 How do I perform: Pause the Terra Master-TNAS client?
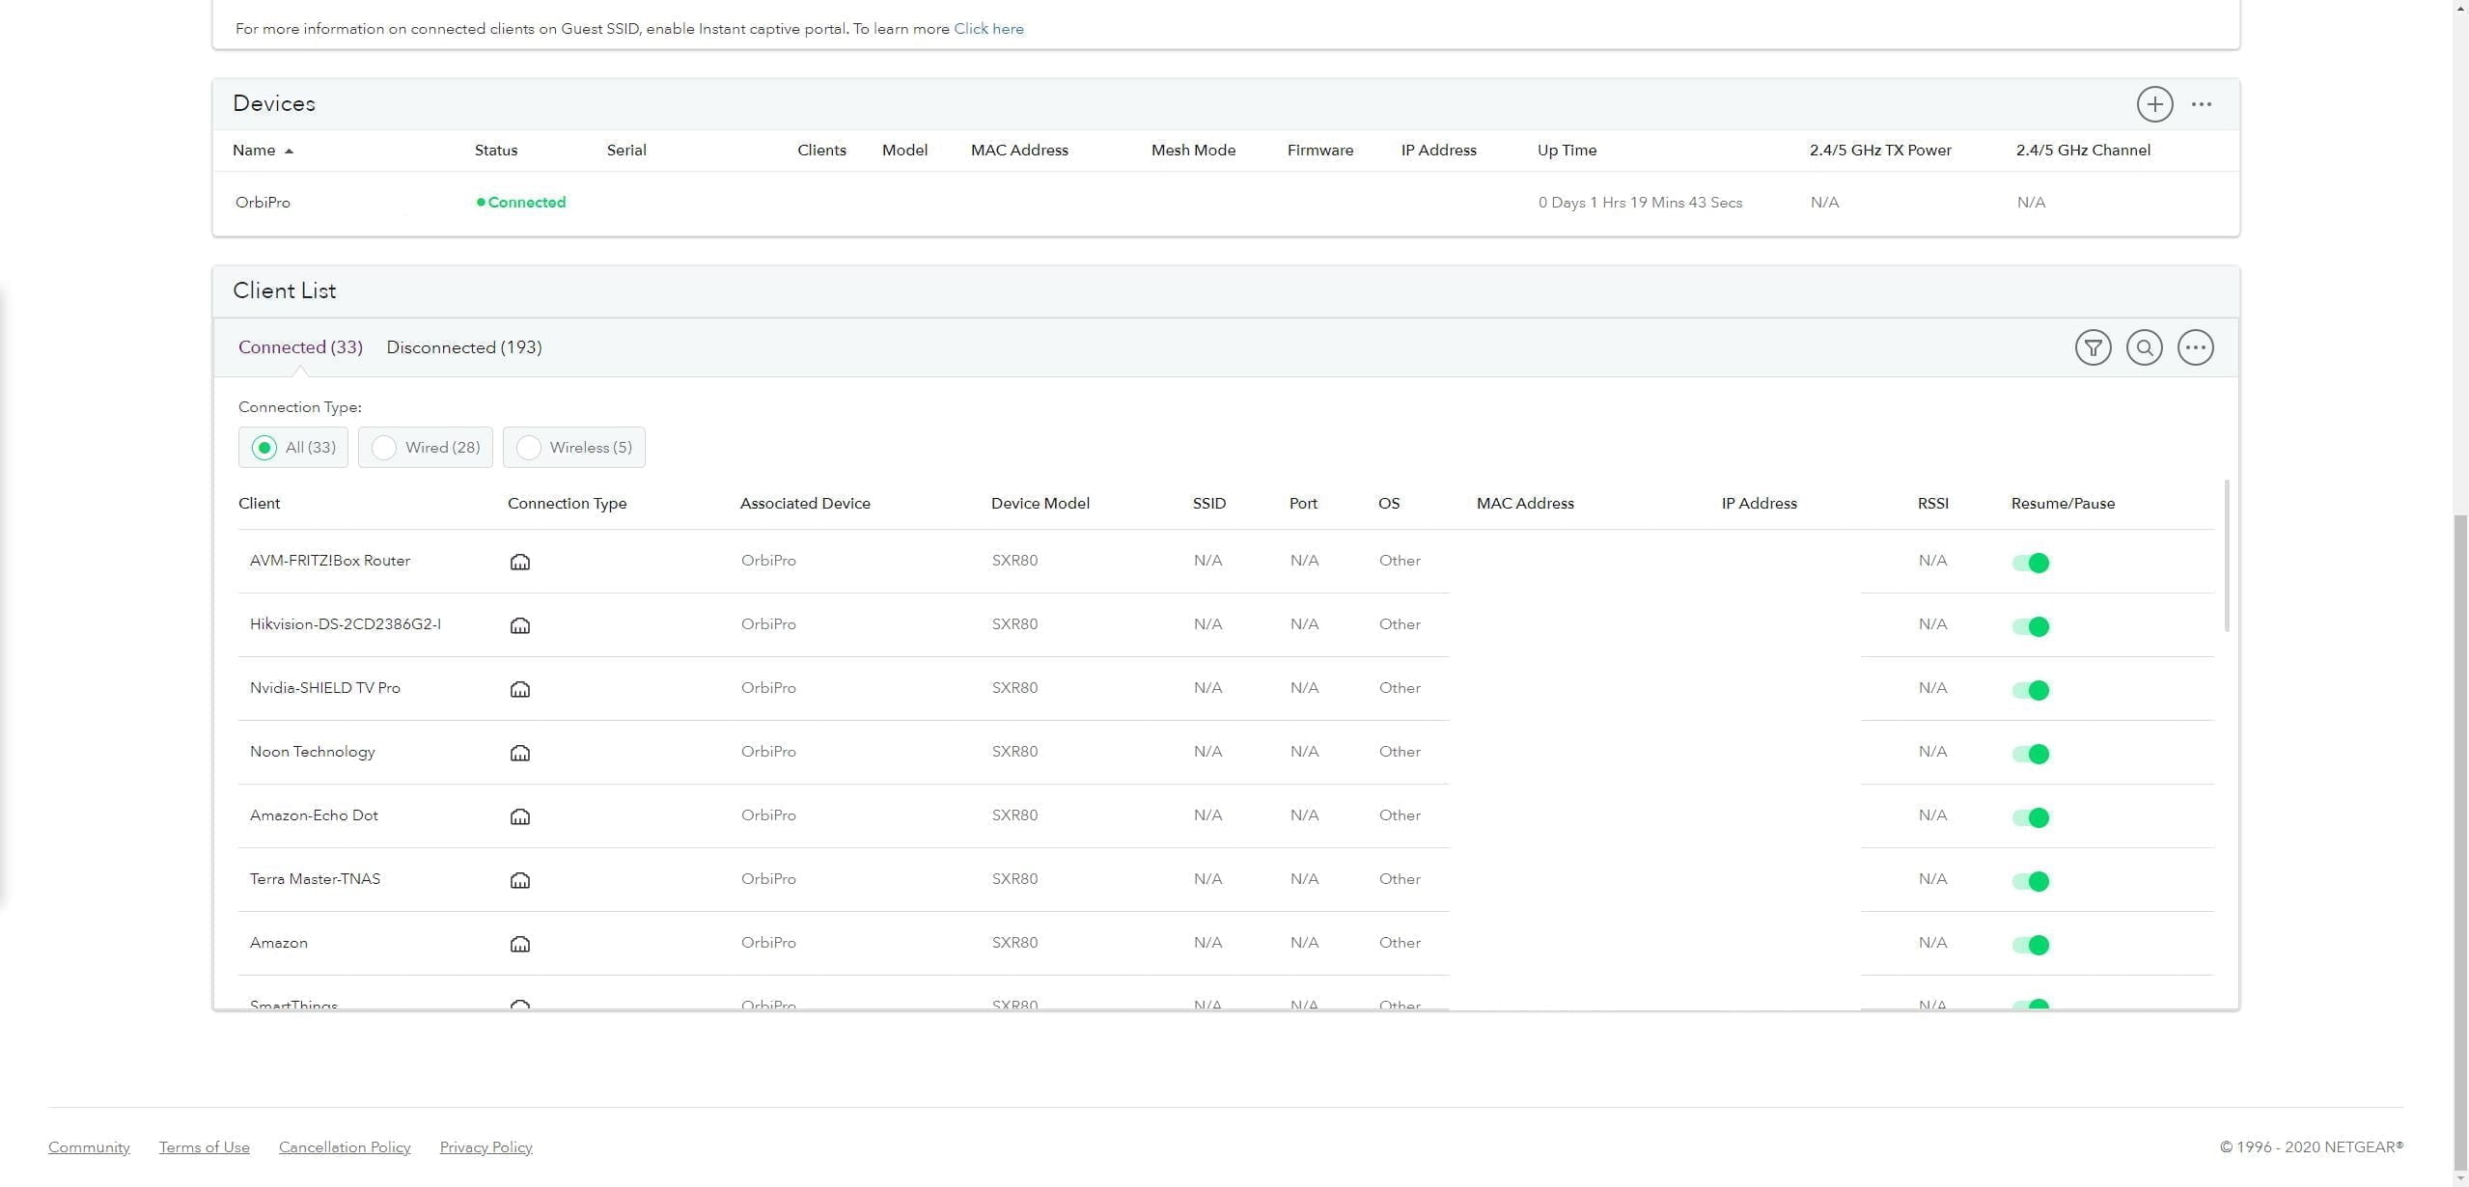[2030, 881]
